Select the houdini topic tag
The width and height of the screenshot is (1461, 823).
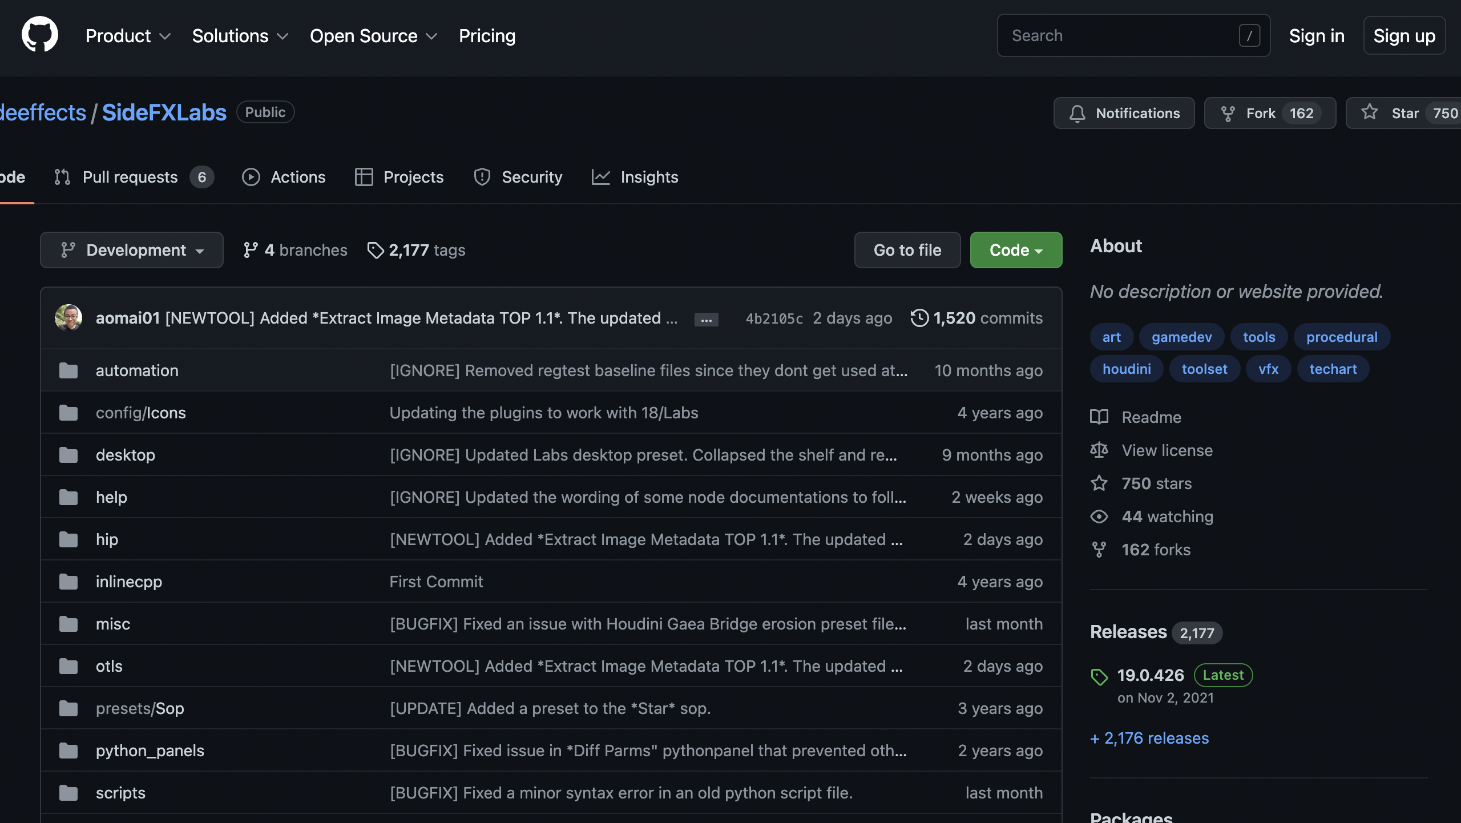pyautogui.click(x=1127, y=369)
